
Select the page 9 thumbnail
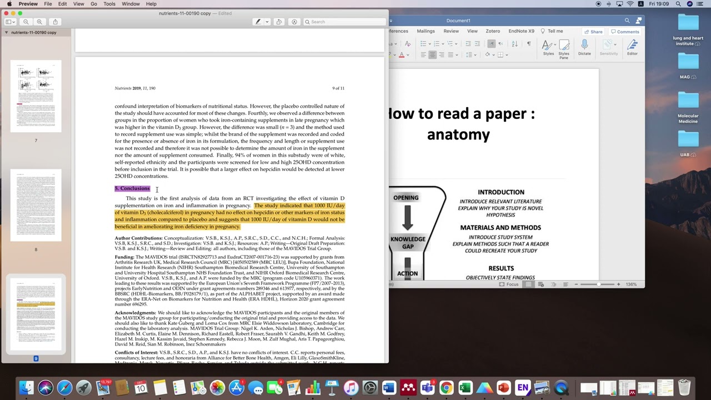[36, 315]
